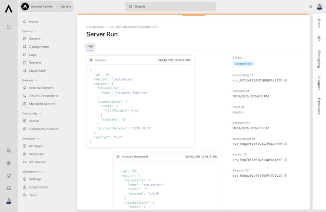This screenshot has width=326, height=212.
Task: Open settings gear in left rail
Action: [9, 163]
